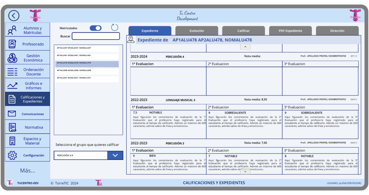Open the Gestión Económica section
The height and width of the screenshot is (195, 369).
(28, 58)
